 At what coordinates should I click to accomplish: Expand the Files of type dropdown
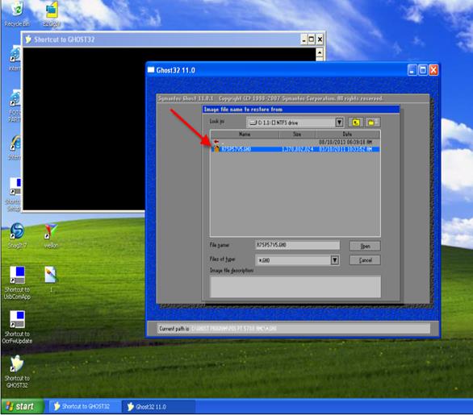click(334, 260)
